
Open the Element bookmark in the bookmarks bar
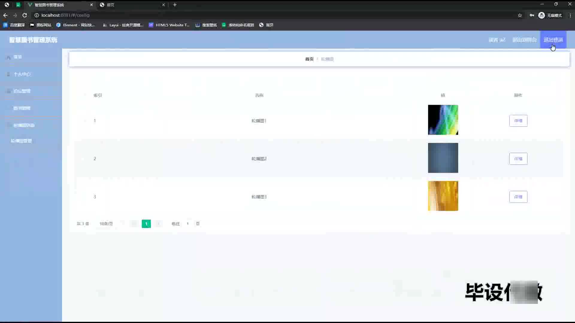(76, 25)
